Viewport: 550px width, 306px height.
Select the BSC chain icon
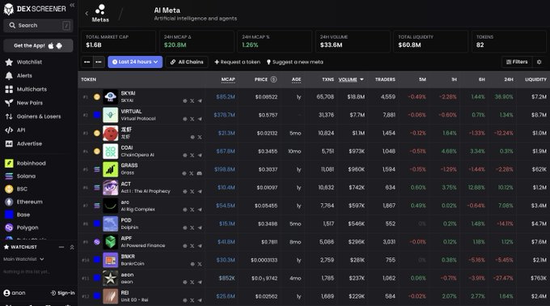(x=9, y=189)
